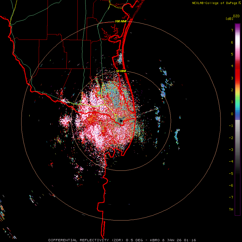Click the -2 dB label on legend
Image resolution: width=242 pixels, height=242 pixels.
coord(231,138)
